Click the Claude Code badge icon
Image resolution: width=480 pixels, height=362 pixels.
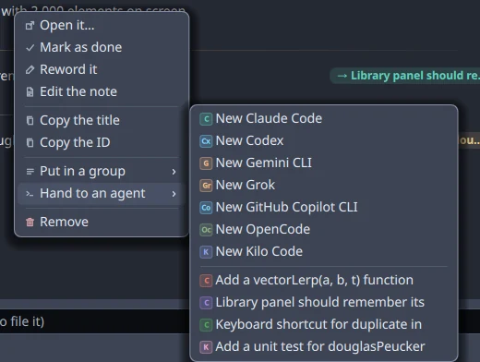point(206,119)
